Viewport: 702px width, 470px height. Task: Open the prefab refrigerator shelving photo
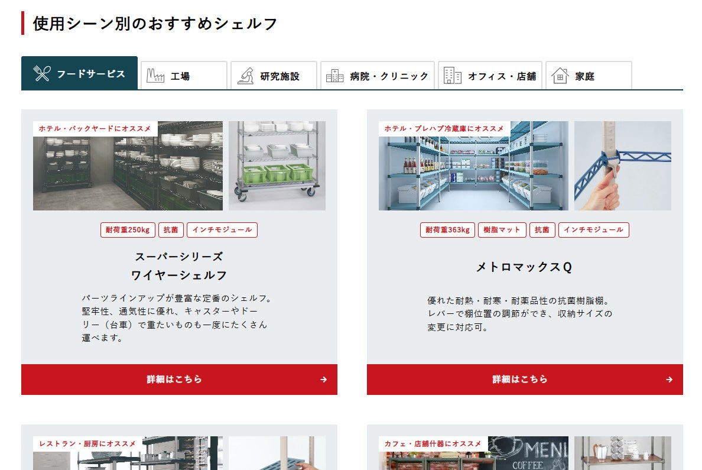(473, 166)
